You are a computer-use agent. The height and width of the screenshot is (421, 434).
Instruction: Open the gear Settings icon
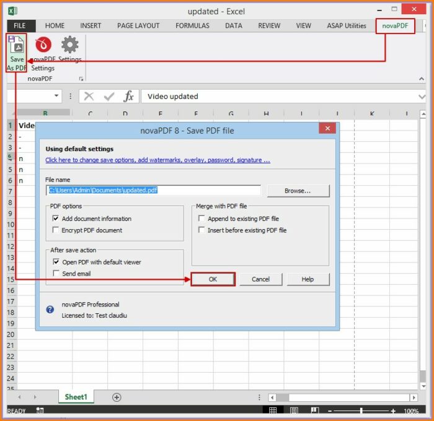[x=69, y=44]
